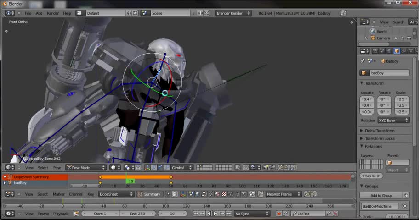Open the Object properties tab icon
The image size is (419, 220).
pyautogui.click(x=396, y=51)
